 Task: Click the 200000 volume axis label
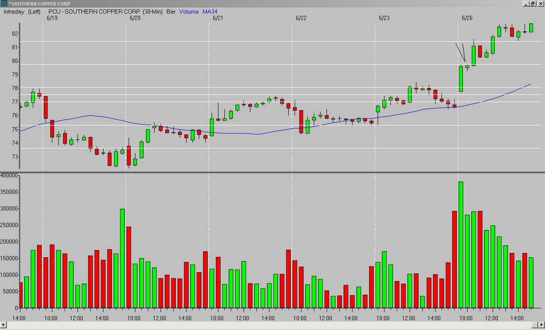click(x=9, y=241)
